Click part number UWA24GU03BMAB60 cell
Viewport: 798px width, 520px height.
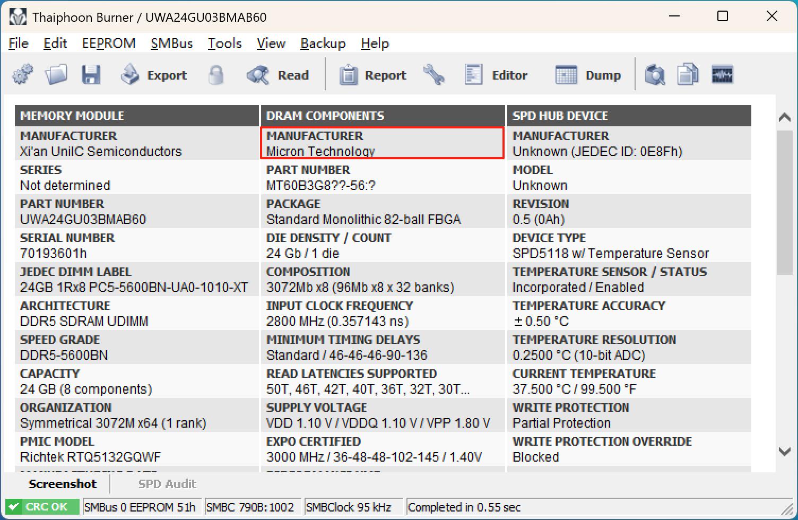[83, 220]
